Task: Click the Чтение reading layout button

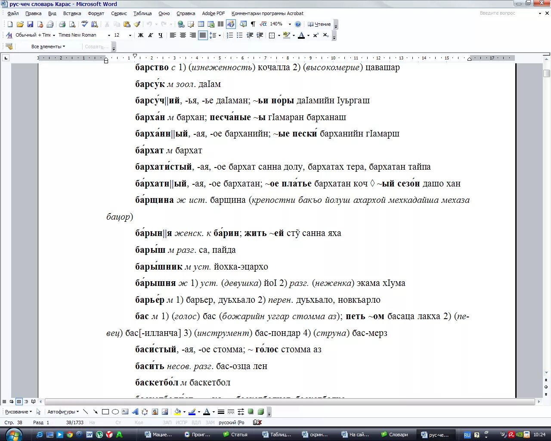Action: click(319, 24)
